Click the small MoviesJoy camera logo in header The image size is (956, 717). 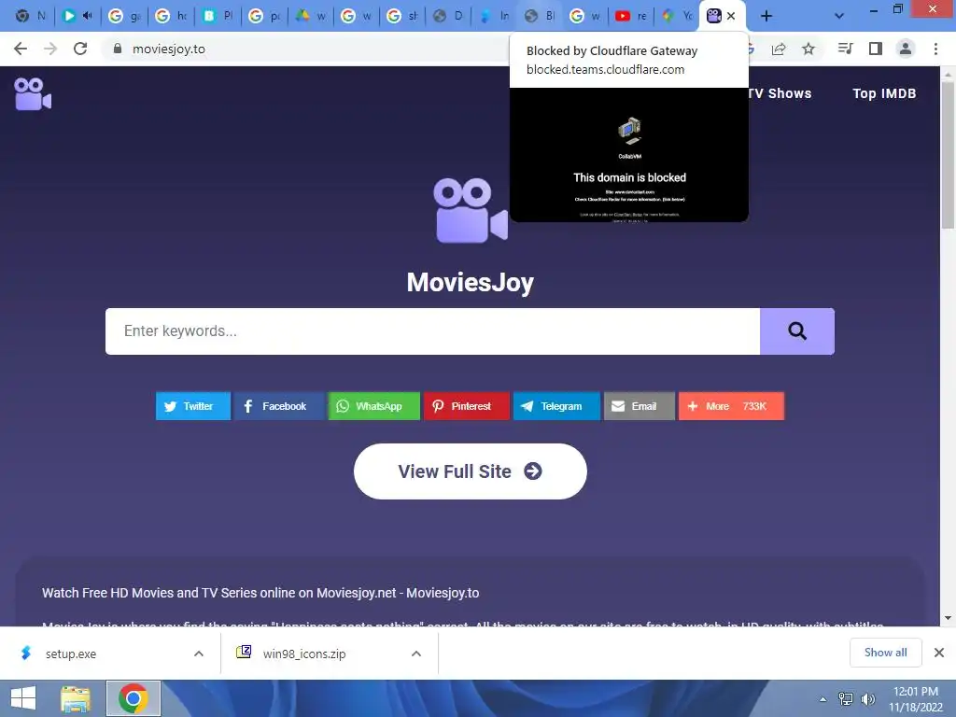click(33, 94)
